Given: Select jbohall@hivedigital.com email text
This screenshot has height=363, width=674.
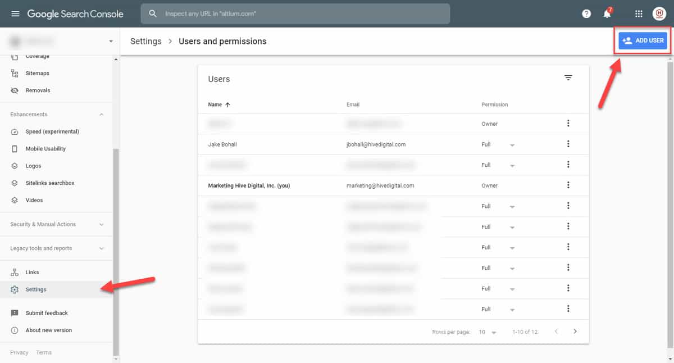Looking at the screenshot, I should (x=376, y=144).
